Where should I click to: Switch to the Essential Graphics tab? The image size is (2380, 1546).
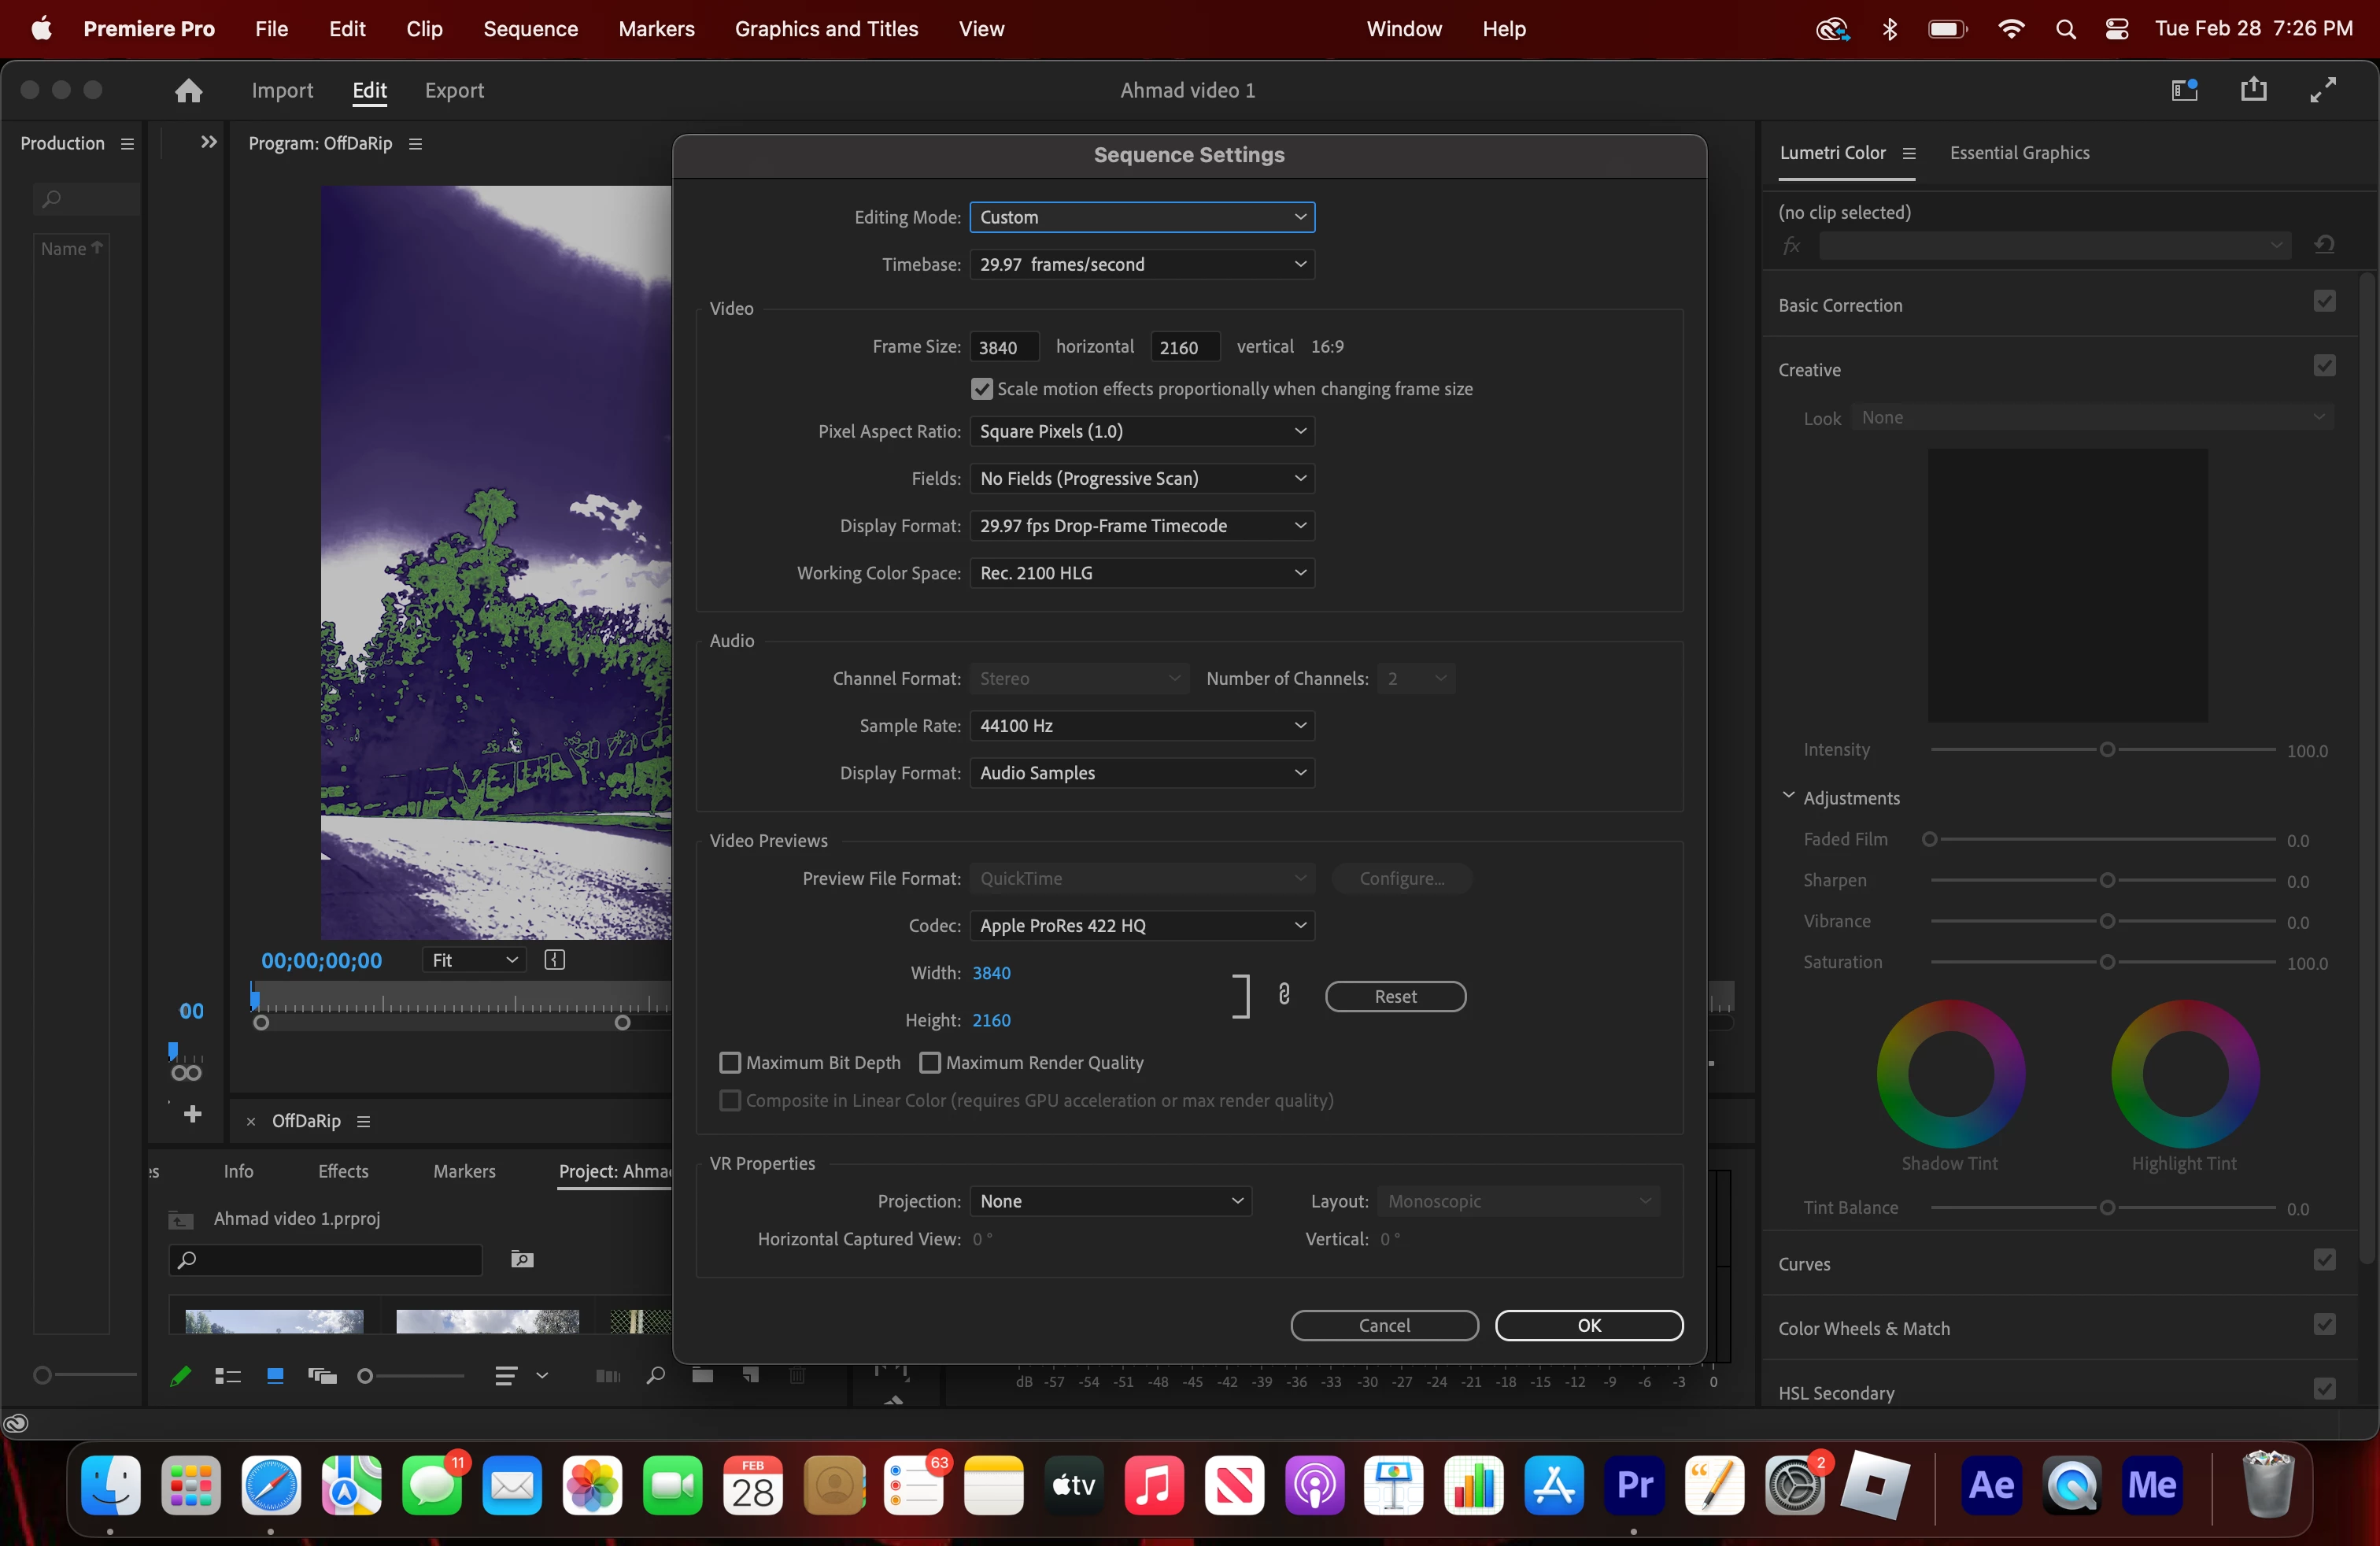pos(2019,153)
